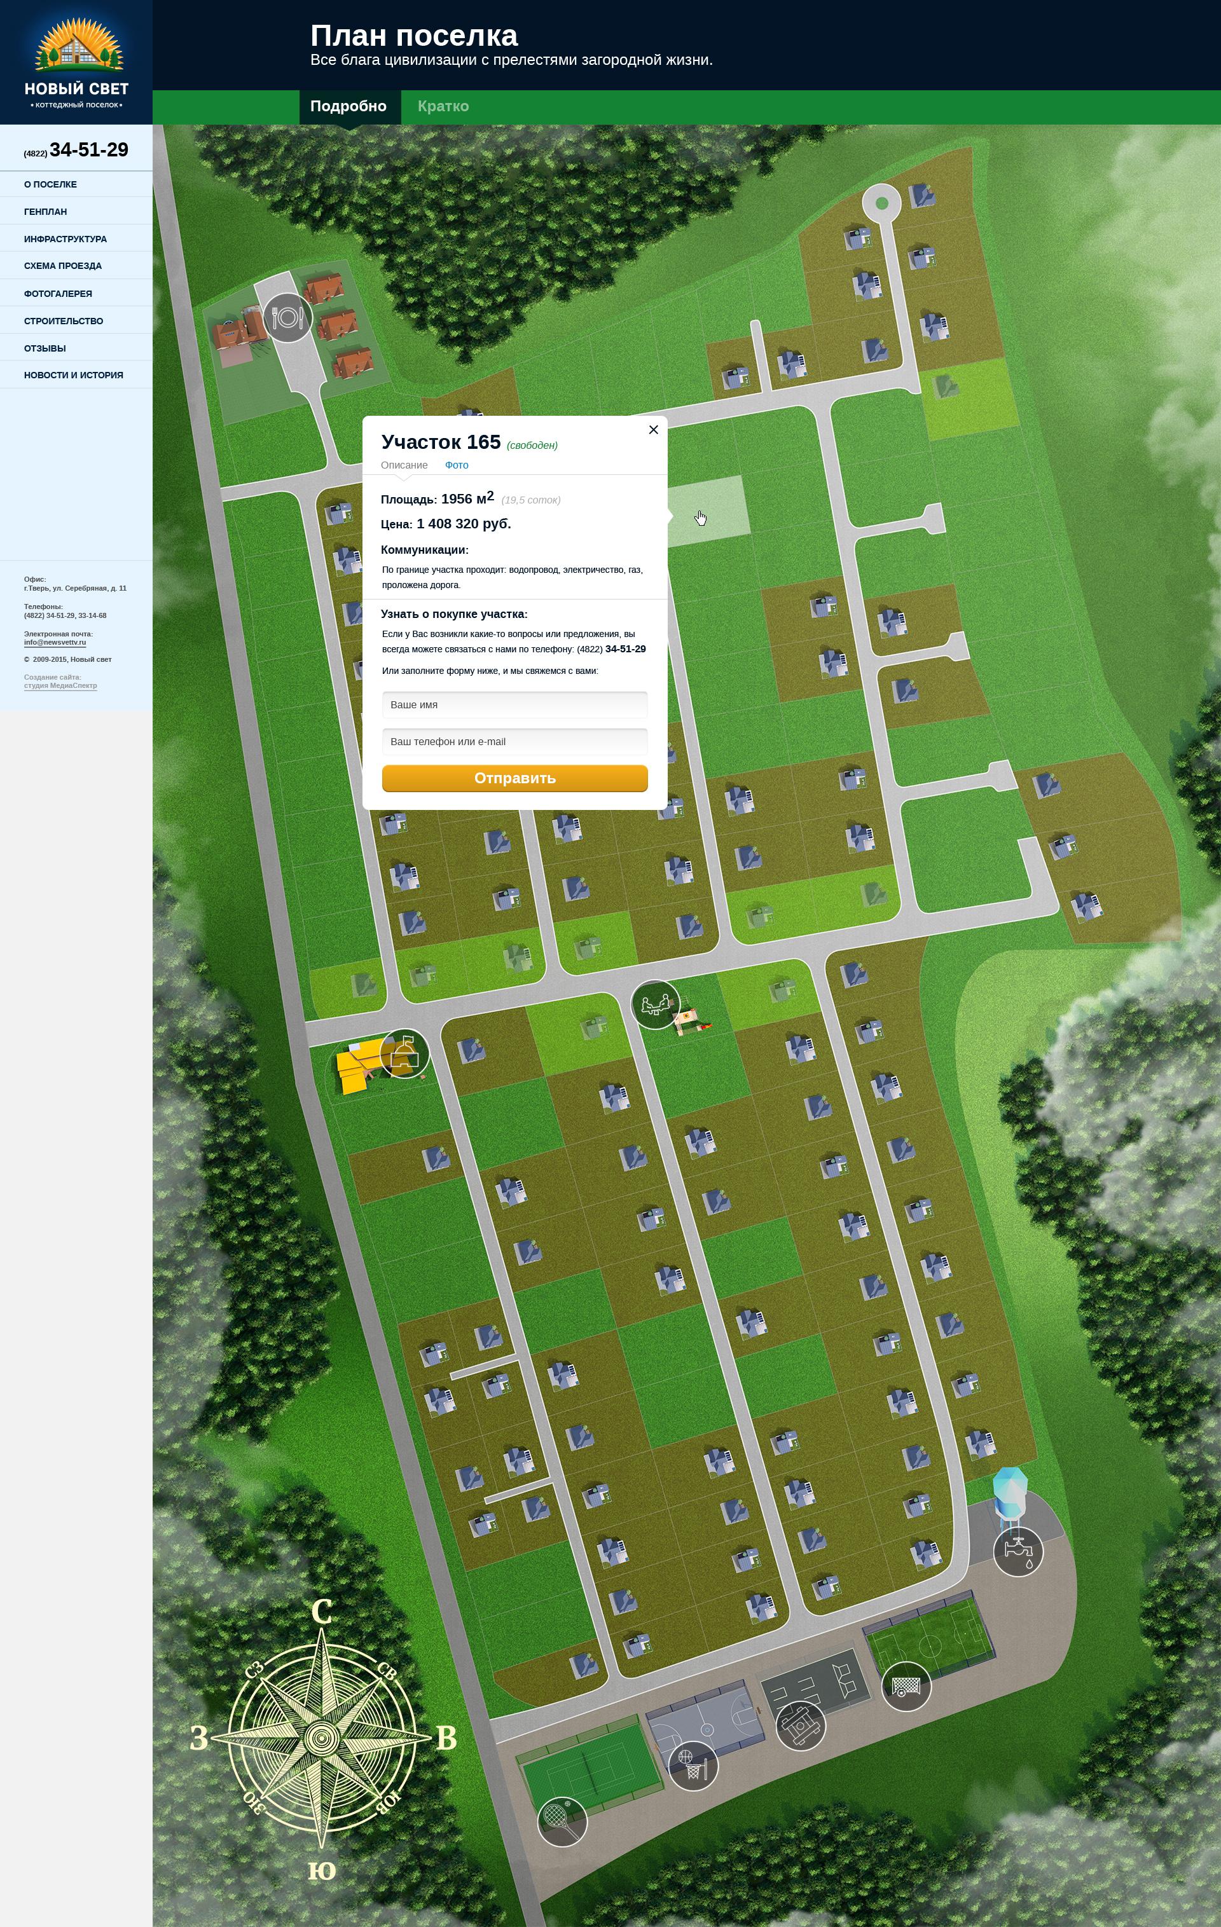Click the restaurant plate-and-cutlery map icon

287,318
